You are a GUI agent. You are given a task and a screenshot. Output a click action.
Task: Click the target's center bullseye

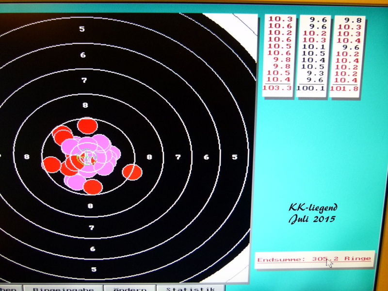tap(87, 157)
